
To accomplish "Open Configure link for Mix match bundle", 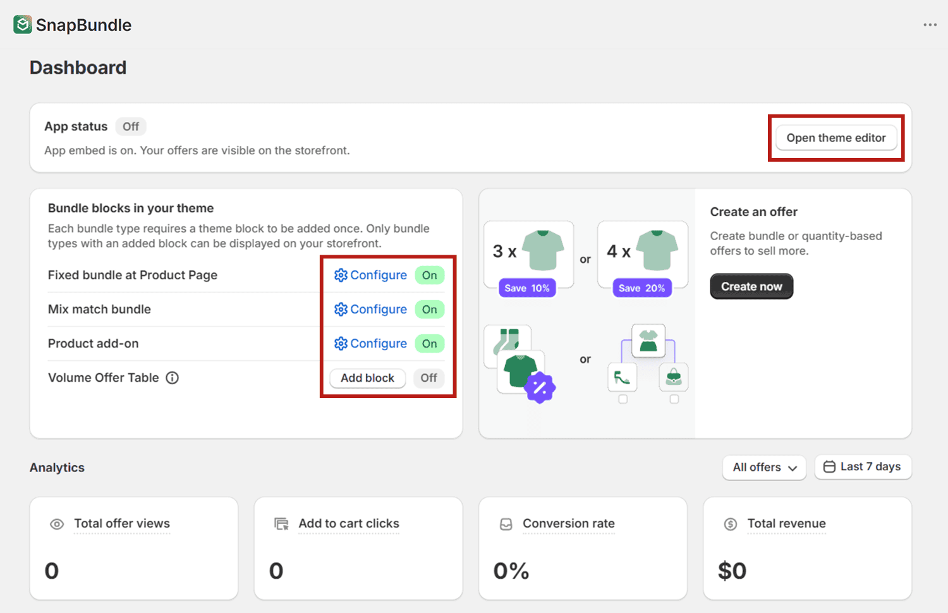I will 370,309.
